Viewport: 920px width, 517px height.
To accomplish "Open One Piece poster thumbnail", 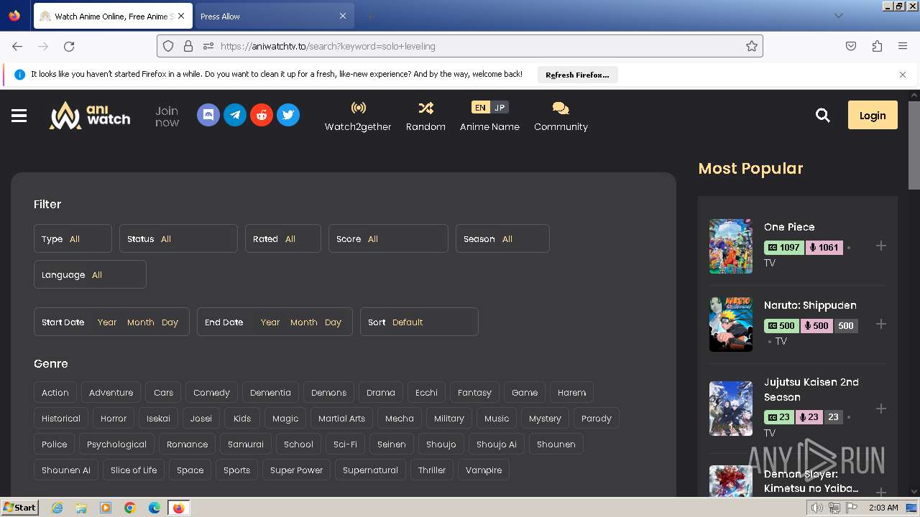I will [x=731, y=246].
